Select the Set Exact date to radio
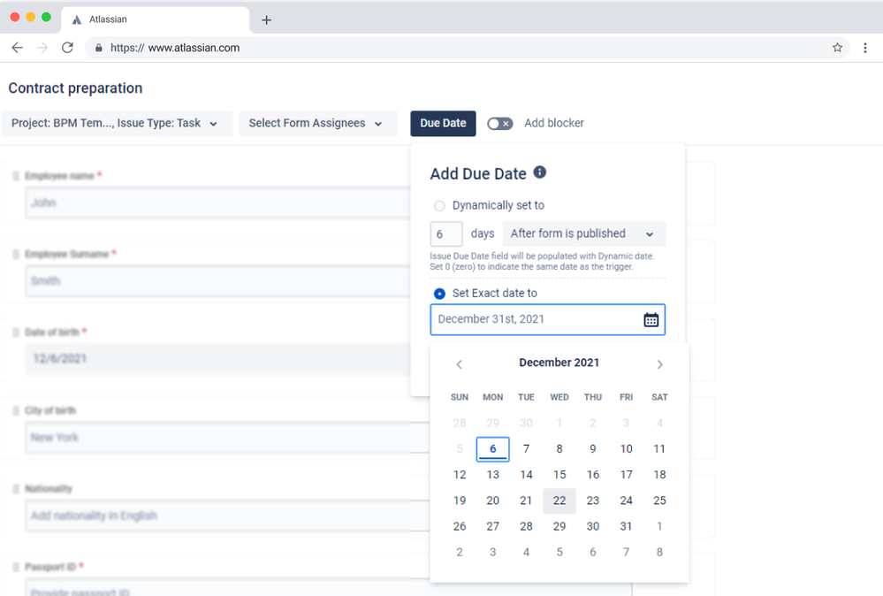 439,294
